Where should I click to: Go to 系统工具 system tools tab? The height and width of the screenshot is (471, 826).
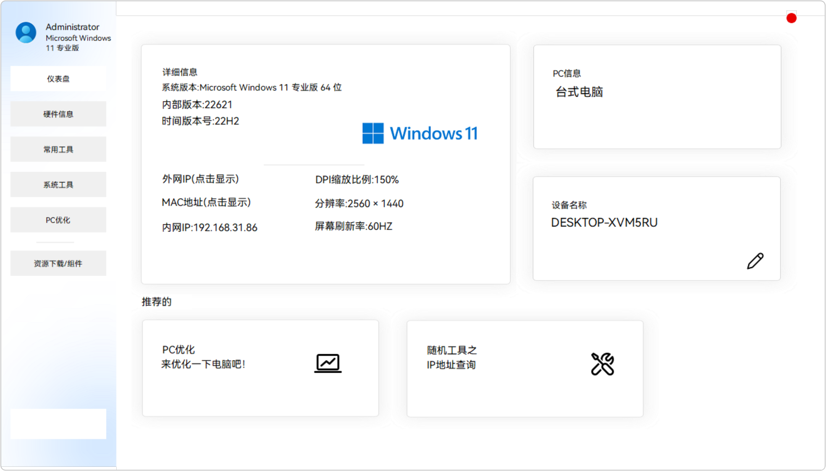pyautogui.click(x=58, y=184)
